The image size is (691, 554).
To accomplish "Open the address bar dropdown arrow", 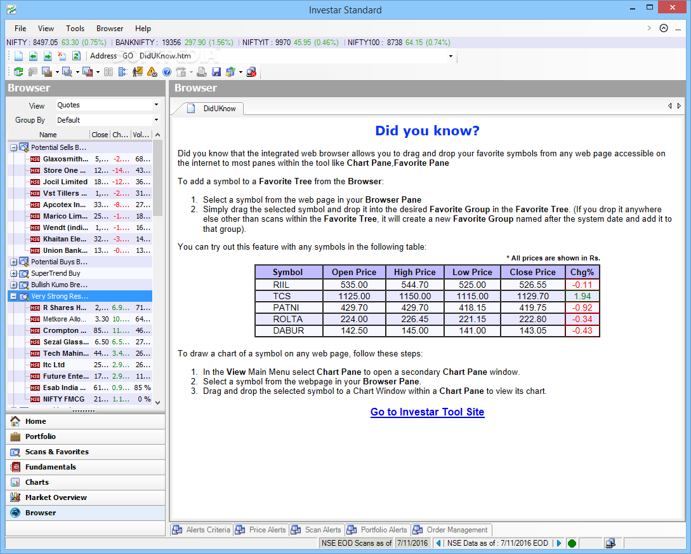I will click(x=451, y=56).
